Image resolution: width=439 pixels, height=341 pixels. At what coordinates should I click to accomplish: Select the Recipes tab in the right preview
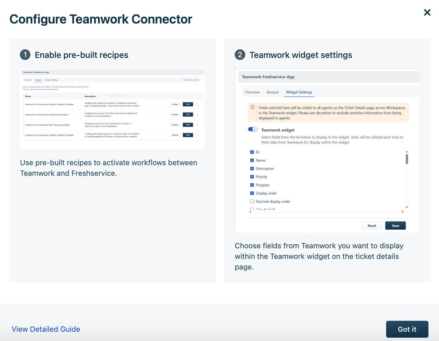pos(273,92)
